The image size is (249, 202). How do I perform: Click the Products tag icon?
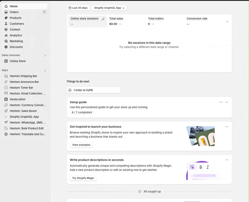(x=6, y=18)
